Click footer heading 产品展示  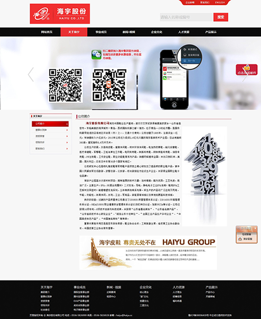coord(212,287)
